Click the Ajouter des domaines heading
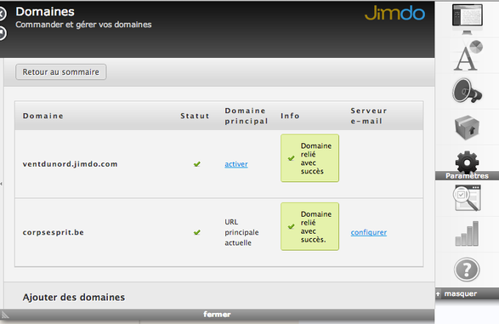Viewport: 499px width, 324px height. (x=74, y=298)
